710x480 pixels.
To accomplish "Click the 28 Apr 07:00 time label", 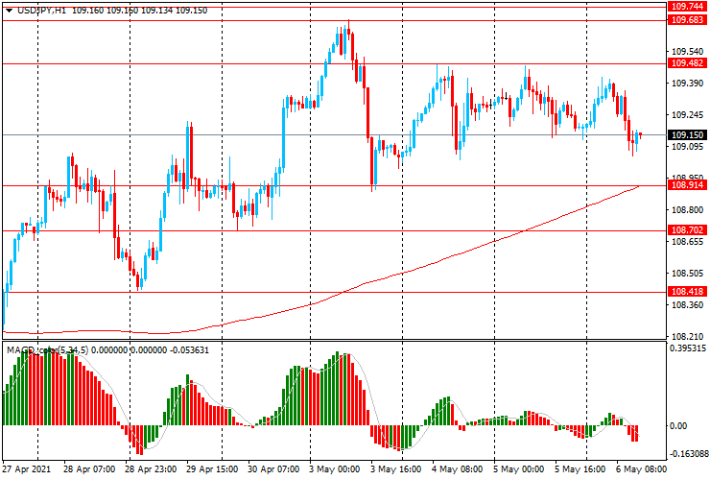I will click(89, 469).
